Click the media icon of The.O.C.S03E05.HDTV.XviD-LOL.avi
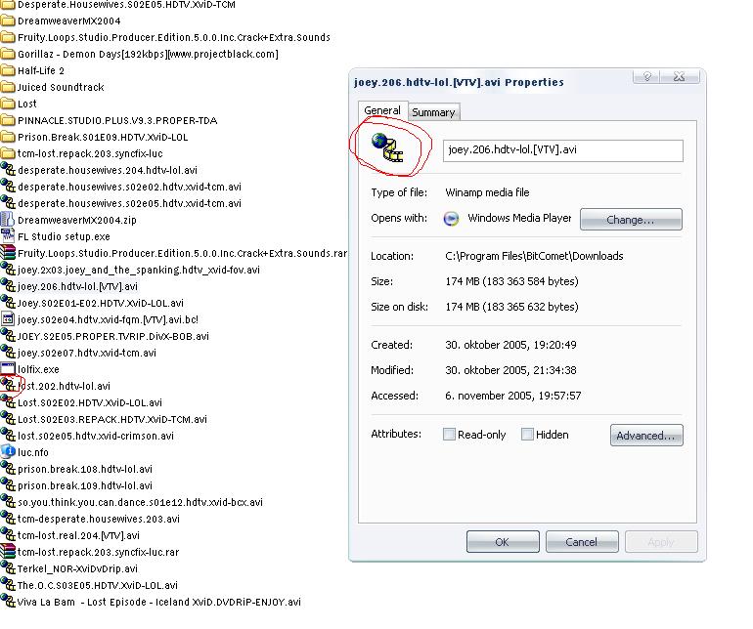Screen dimensions: 753x629 pos(8,584)
